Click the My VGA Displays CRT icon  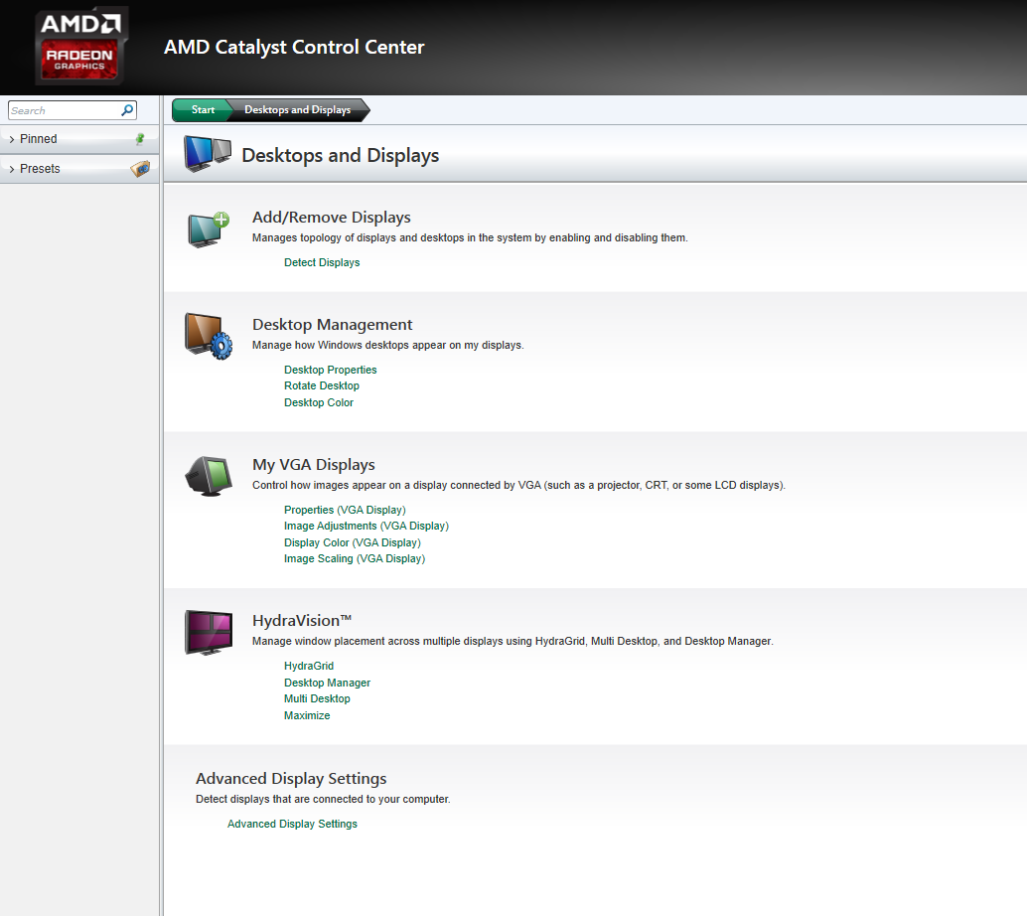pos(208,476)
